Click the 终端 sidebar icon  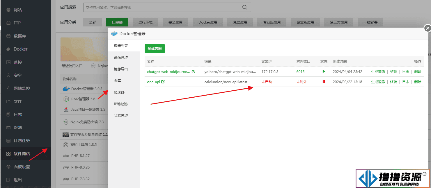(8, 128)
